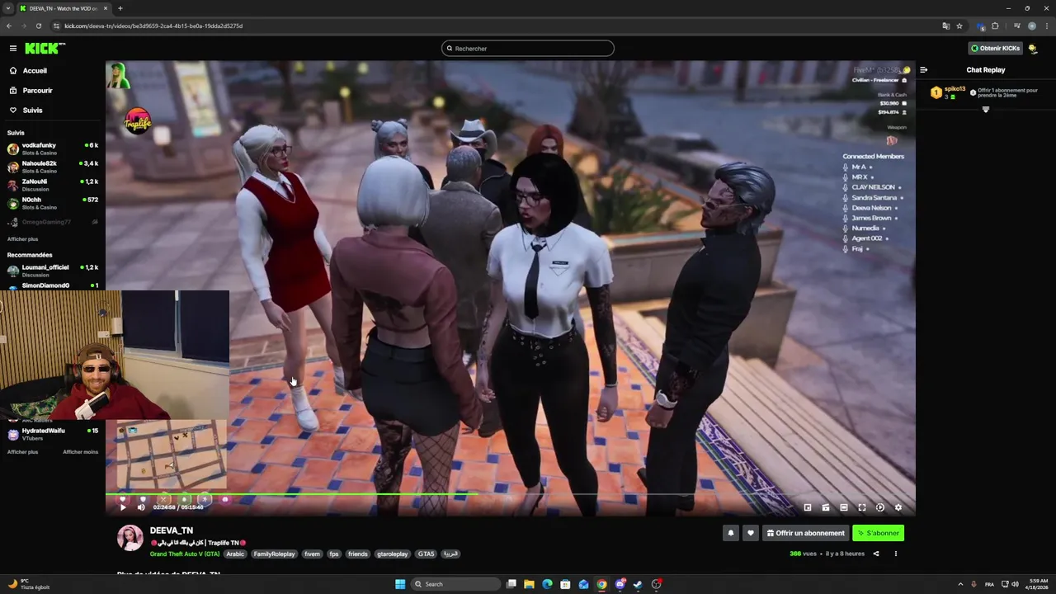Enter fullscreen mode

pyautogui.click(x=862, y=507)
